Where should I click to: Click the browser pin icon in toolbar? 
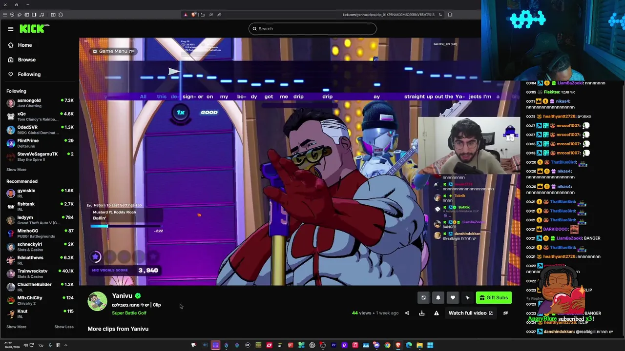[20, 15]
